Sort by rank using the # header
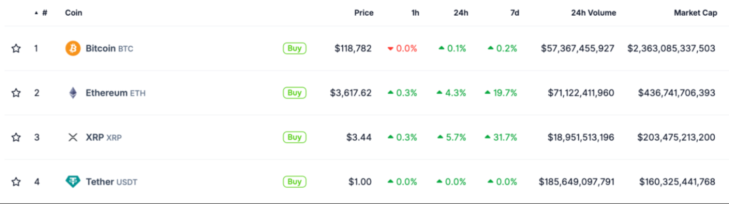The image size is (729, 204). [x=44, y=13]
